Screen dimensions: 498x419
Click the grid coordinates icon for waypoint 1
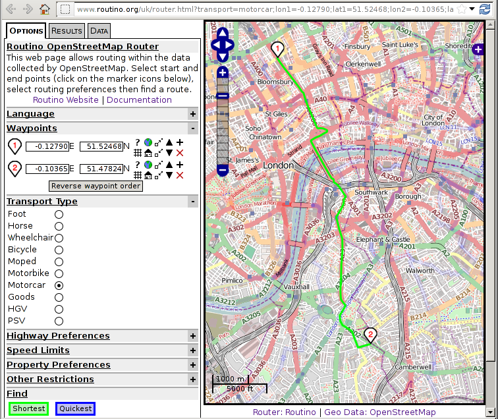[x=137, y=153]
